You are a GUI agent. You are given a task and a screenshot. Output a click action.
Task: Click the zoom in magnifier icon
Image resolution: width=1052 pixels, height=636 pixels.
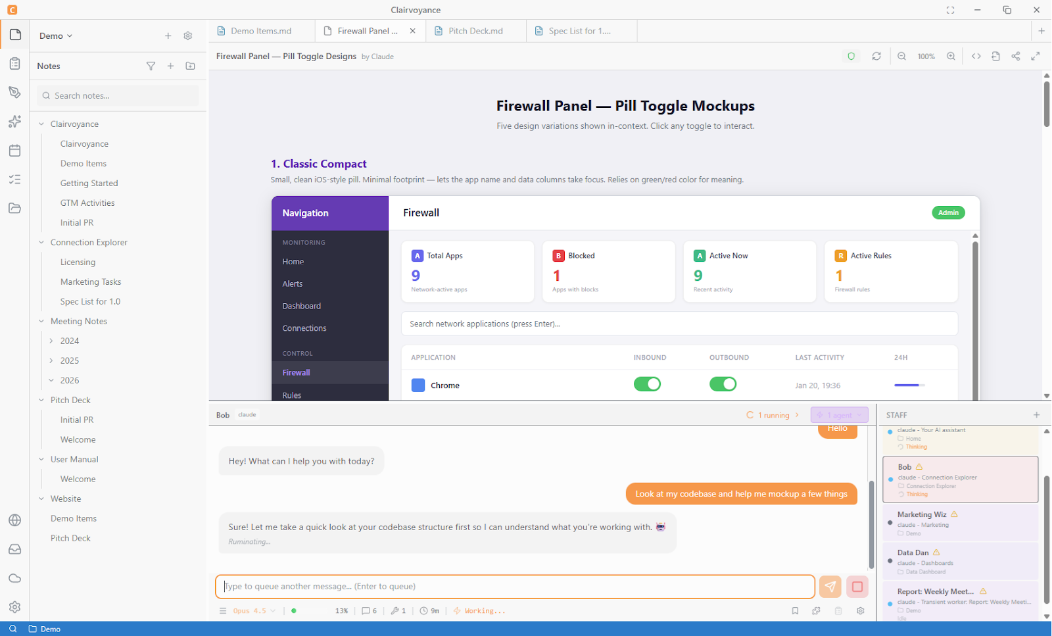pos(951,57)
